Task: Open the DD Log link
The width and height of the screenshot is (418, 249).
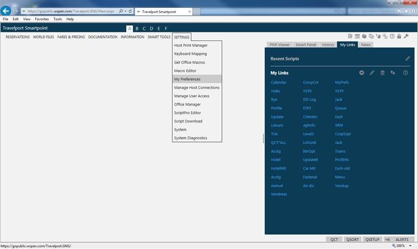Action: [x=309, y=100]
